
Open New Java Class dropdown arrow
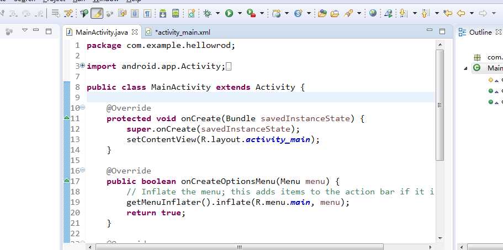tap(309, 13)
